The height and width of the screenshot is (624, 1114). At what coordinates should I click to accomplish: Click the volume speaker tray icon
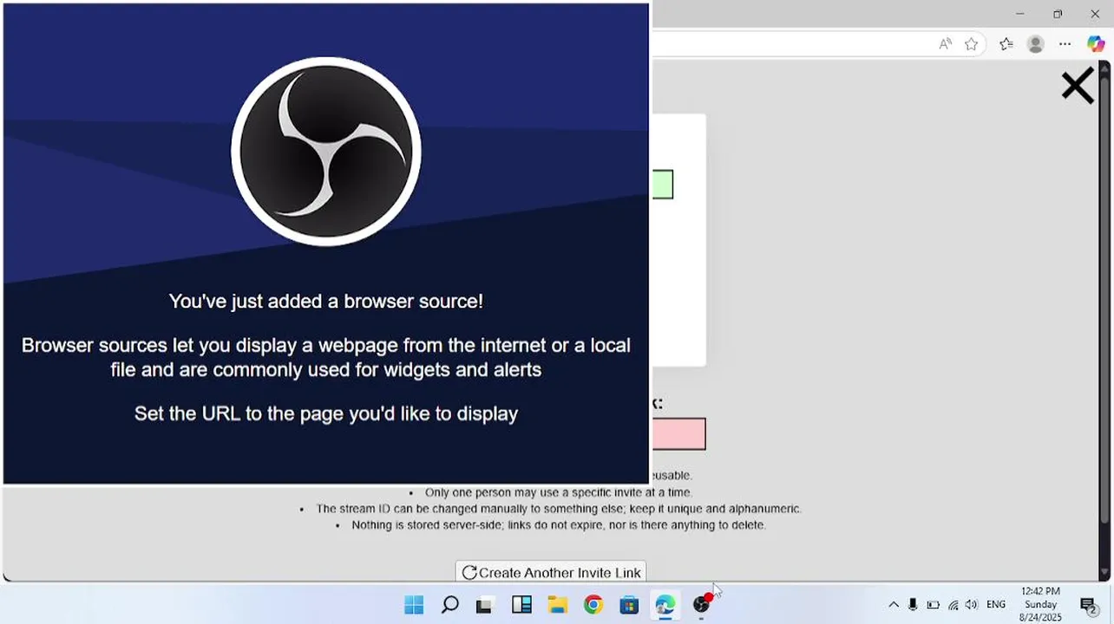[972, 605]
